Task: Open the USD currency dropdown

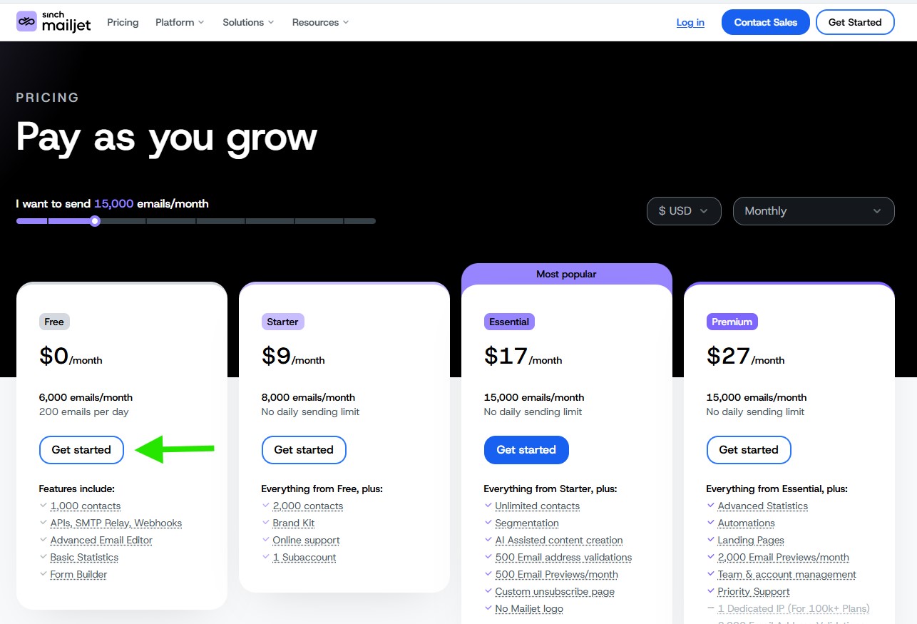Action: pyautogui.click(x=683, y=211)
